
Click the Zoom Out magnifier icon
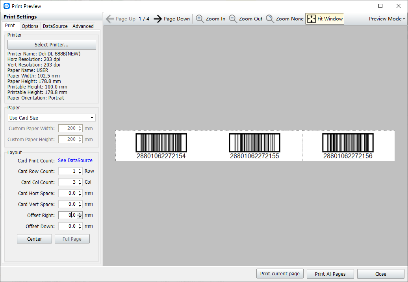(233, 19)
